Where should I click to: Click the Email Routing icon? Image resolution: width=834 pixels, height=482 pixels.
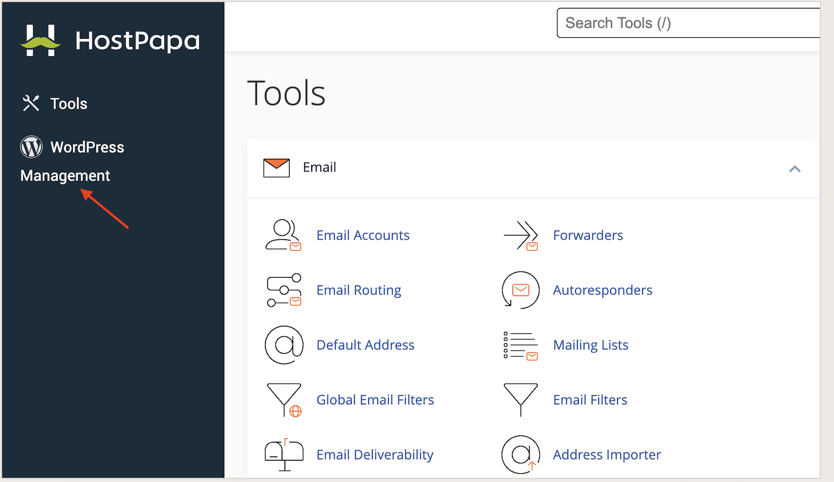point(284,290)
